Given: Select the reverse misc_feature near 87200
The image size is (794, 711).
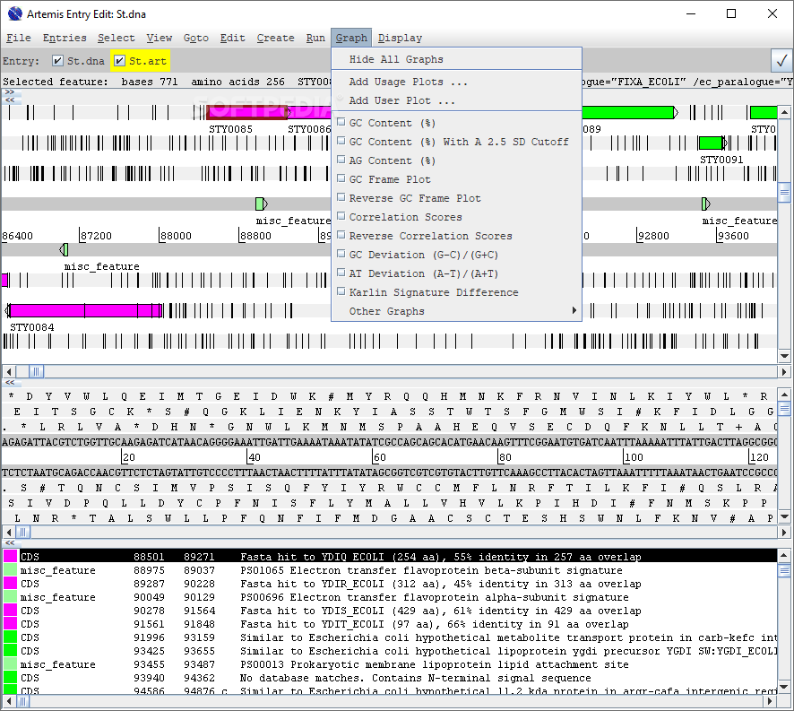Looking at the screenshot, I should [x=64, y=249].
